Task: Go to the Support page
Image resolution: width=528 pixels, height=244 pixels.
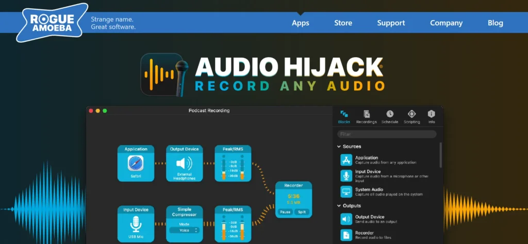Action: click(x=391, y=23)
